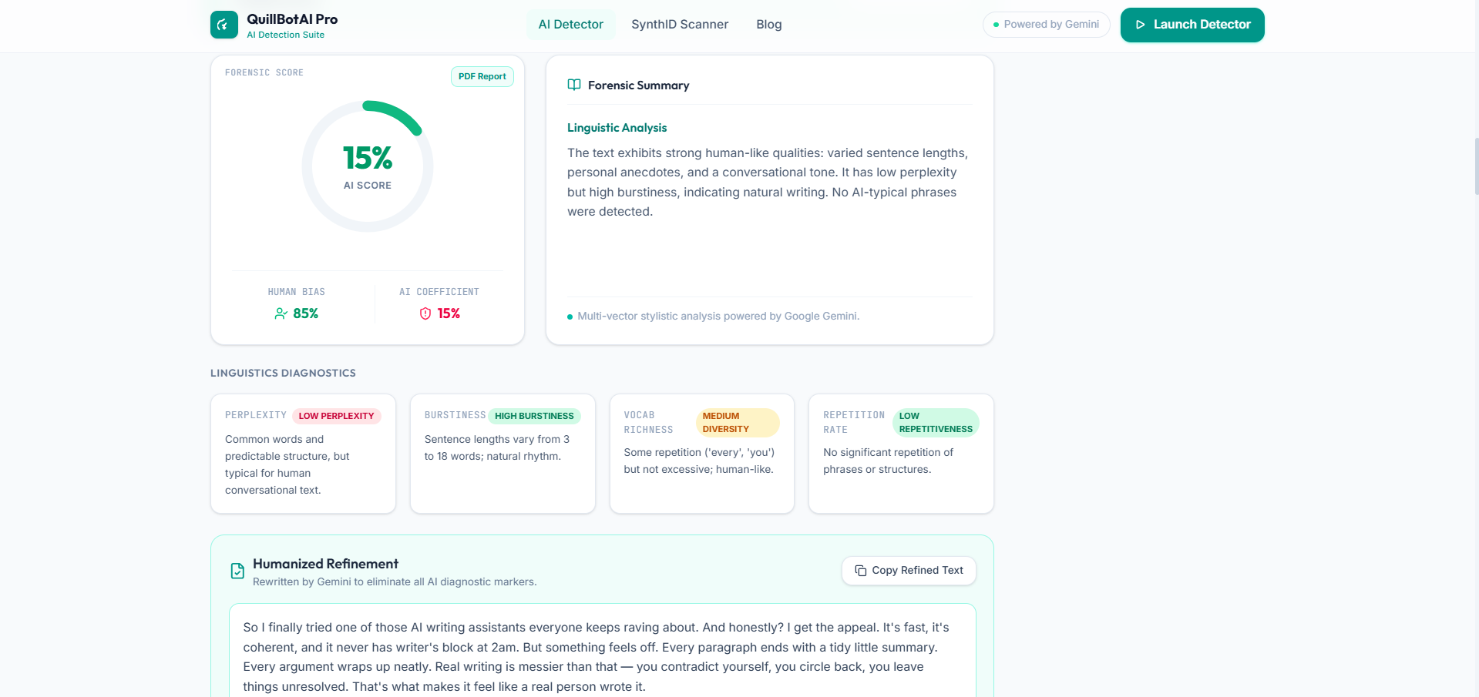Click the refined text paragraph box
Screen dimensions: 1479x697
coord(603,651)
